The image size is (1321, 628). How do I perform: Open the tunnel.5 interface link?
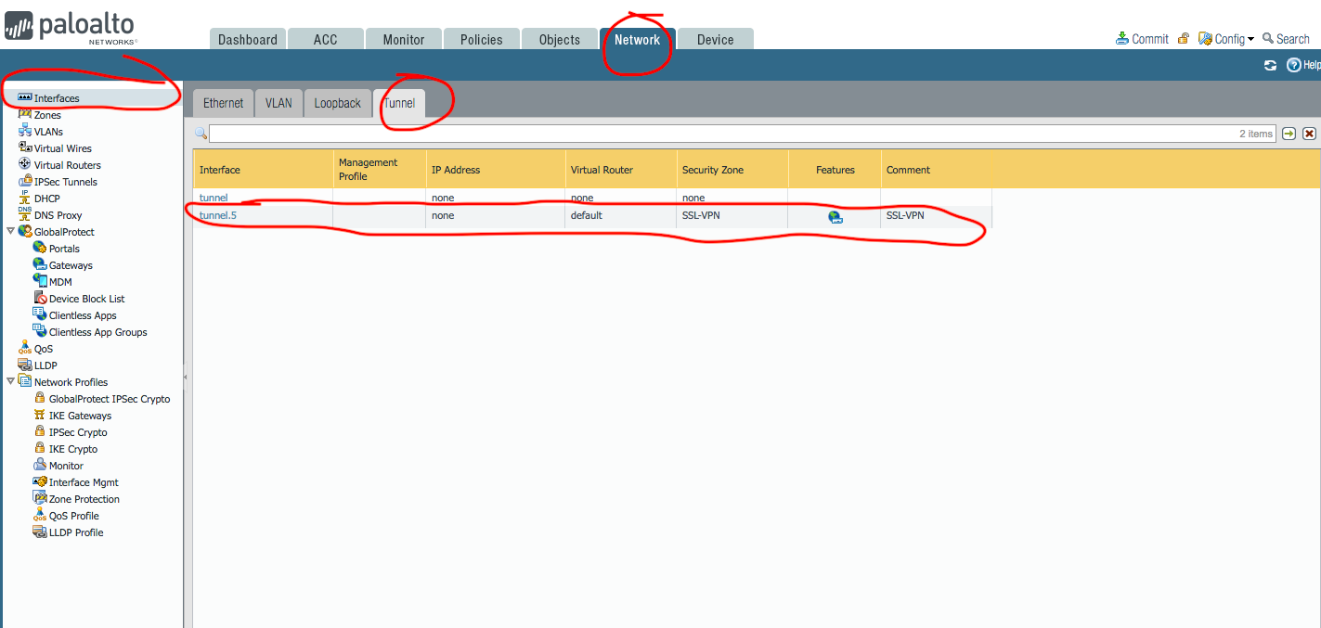[x=217, y=215]
